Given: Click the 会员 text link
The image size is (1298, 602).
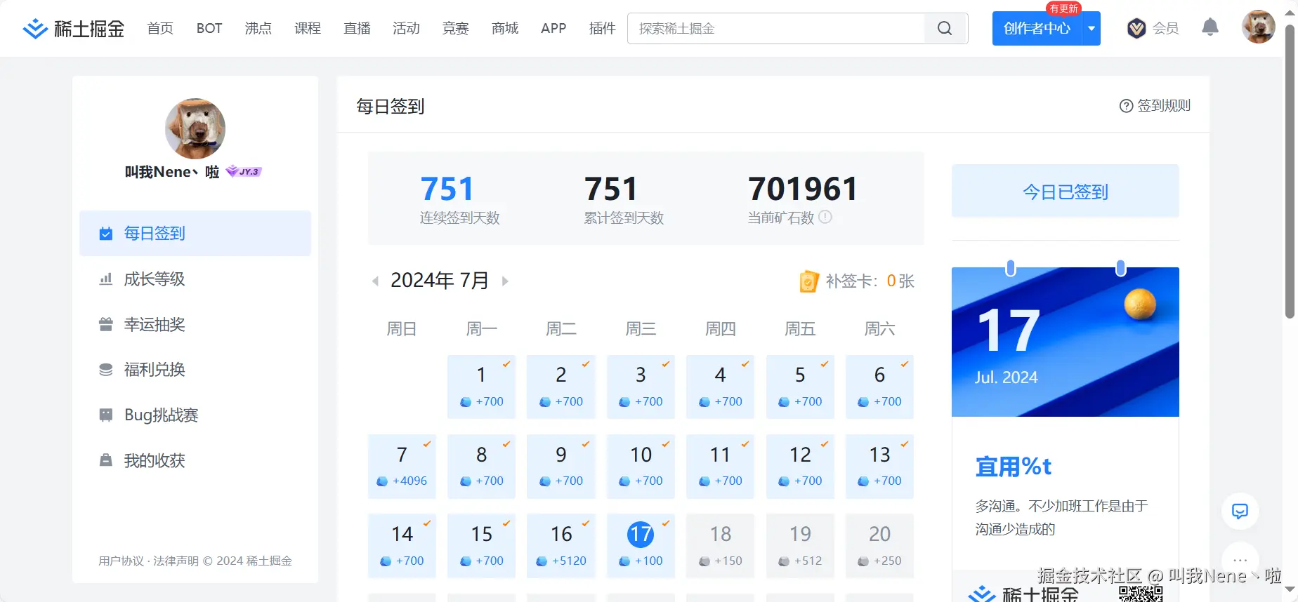Looking at the screenshot, I should click(1165, 29).
